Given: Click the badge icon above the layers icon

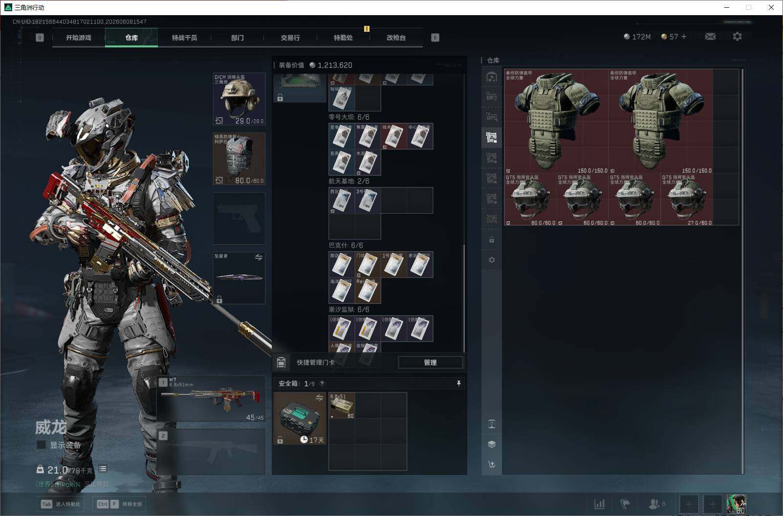Looking at the screenshot, I should point(492,424).
